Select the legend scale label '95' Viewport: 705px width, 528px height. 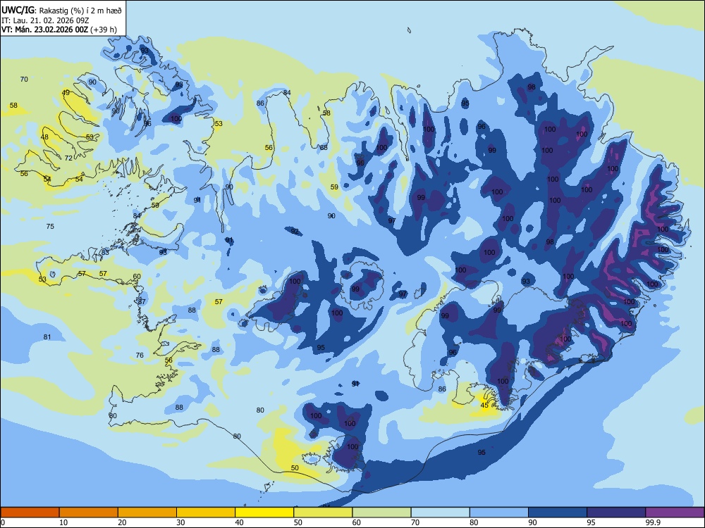pyautogui.click(x=591, y=522)
